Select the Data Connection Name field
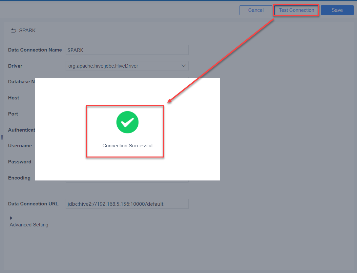This screenshot has width=357, height=273. pos(127,50)
